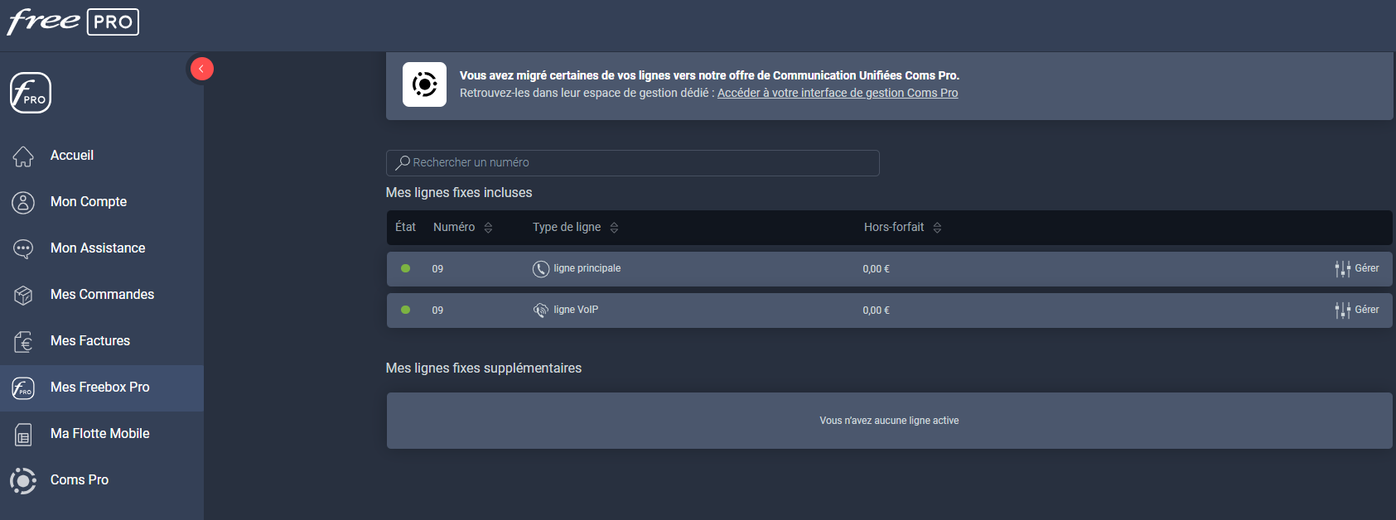1396x520 pixels.
Task: Click the Mes Freebox Pro sidebar icon
Action: point(23,388)
